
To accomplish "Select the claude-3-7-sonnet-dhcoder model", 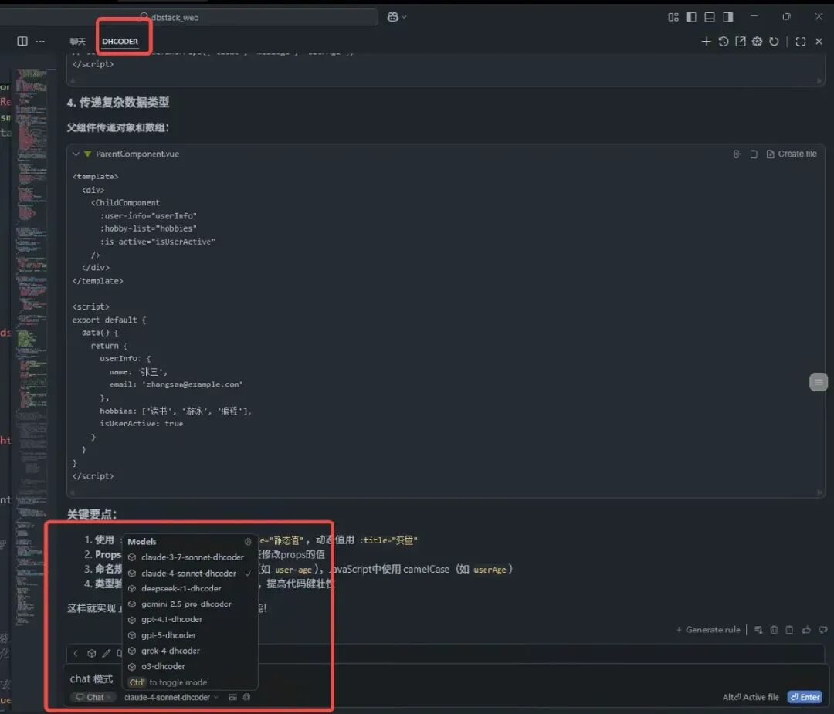I will coord(190,557).
